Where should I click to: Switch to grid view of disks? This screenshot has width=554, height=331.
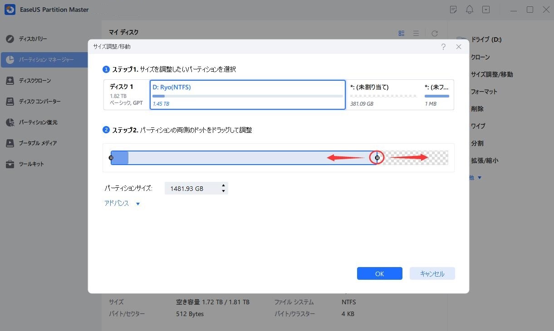401,33
